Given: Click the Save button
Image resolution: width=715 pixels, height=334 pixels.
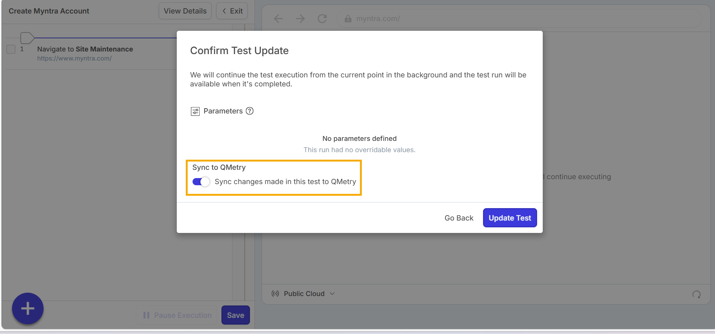Looking at the screenshot, I should [235, 315].
